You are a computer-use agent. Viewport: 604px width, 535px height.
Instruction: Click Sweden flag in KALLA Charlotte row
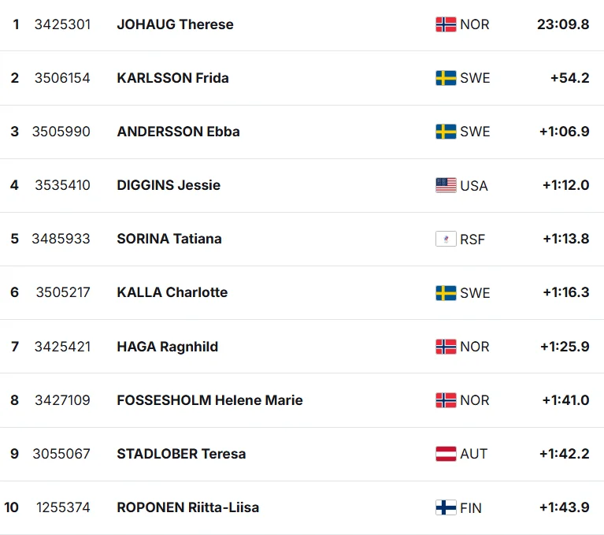tap(446, 293)
